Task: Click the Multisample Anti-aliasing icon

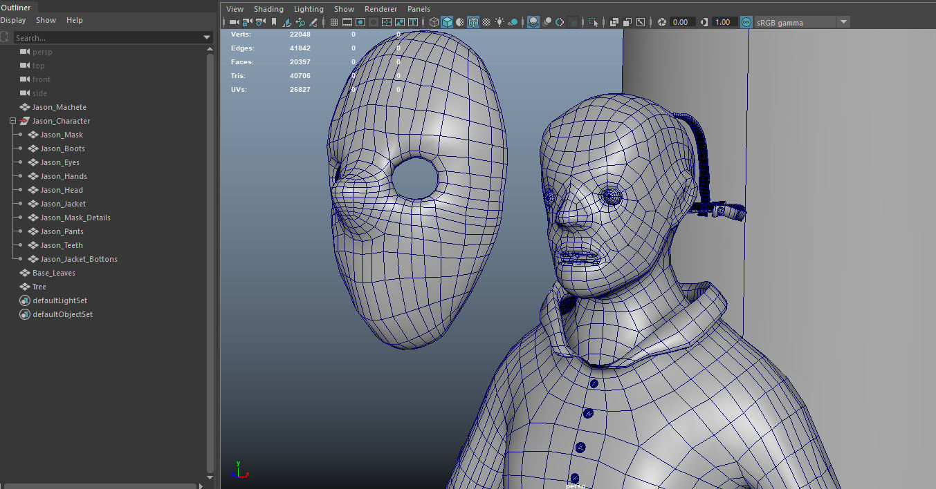Action: coord(560,22)
